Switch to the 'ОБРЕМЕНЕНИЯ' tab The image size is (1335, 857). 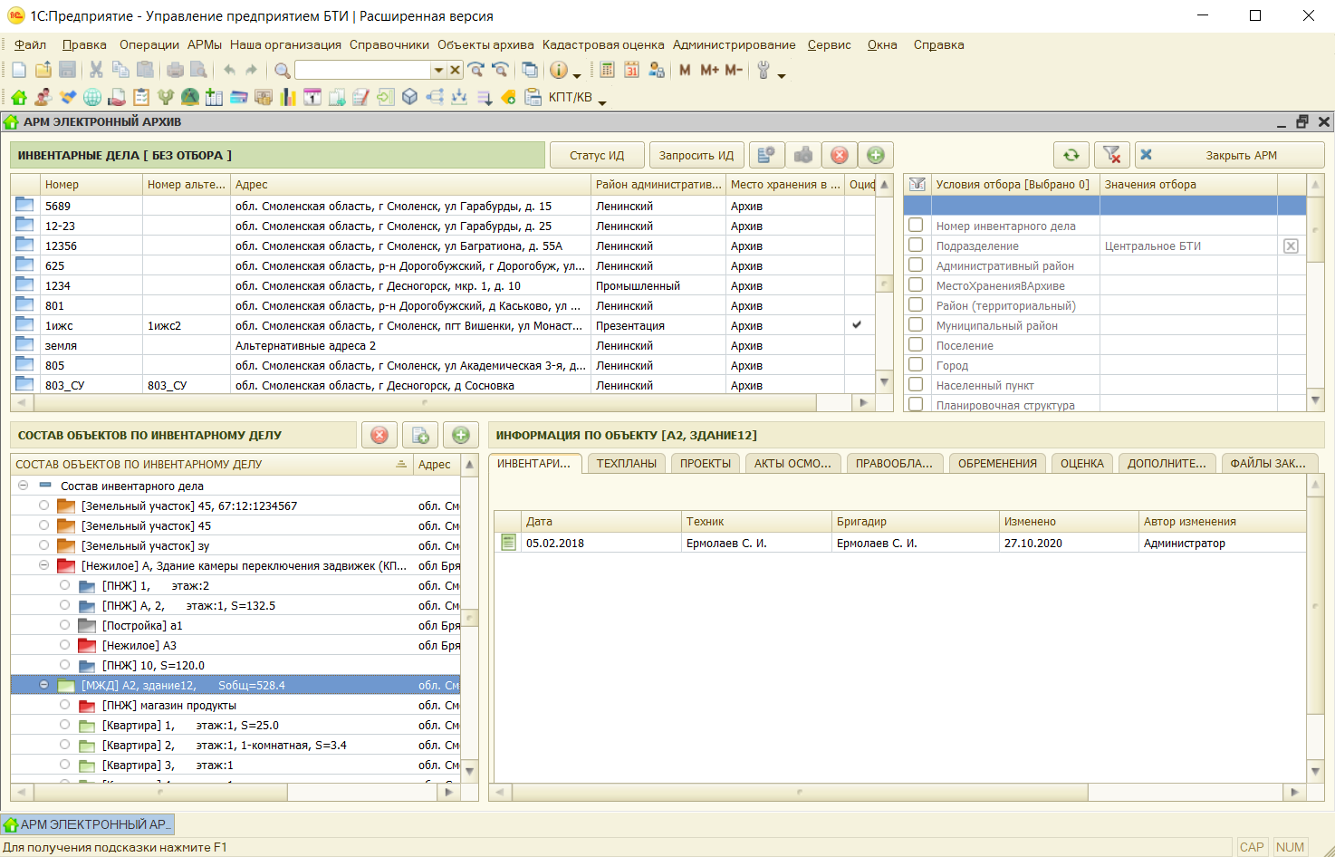tap(997, 463)
